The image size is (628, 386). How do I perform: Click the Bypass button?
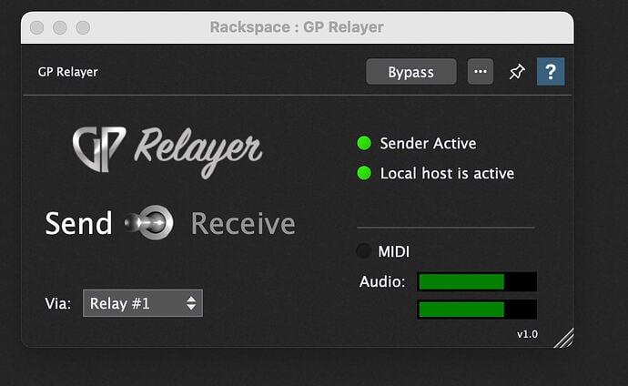tap(410, 72)
